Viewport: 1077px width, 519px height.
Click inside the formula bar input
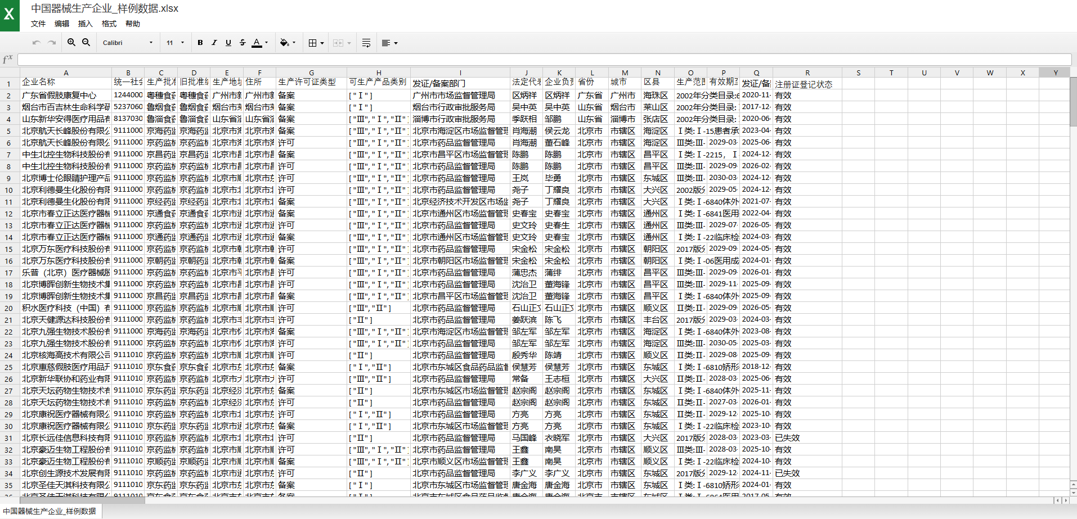pyautogui.click(x=544, y=60)
